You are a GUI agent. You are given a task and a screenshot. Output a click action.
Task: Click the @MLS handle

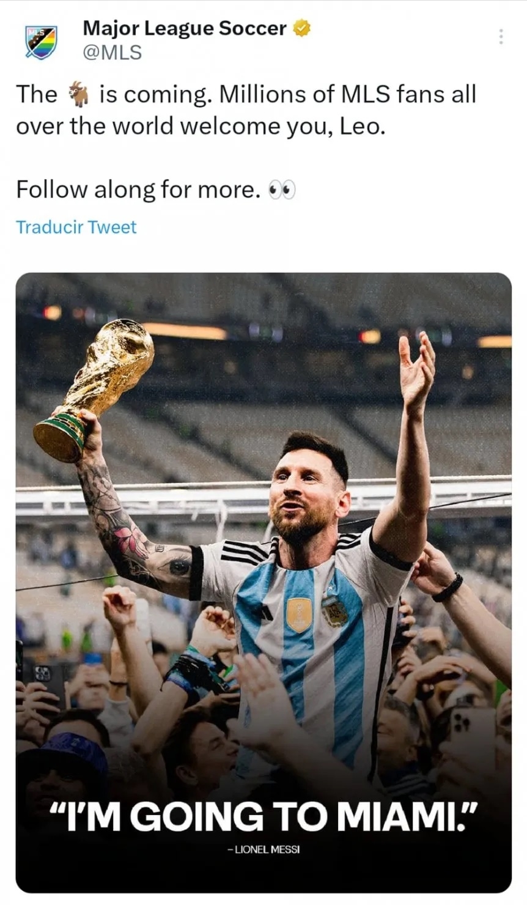coord(112,53)
